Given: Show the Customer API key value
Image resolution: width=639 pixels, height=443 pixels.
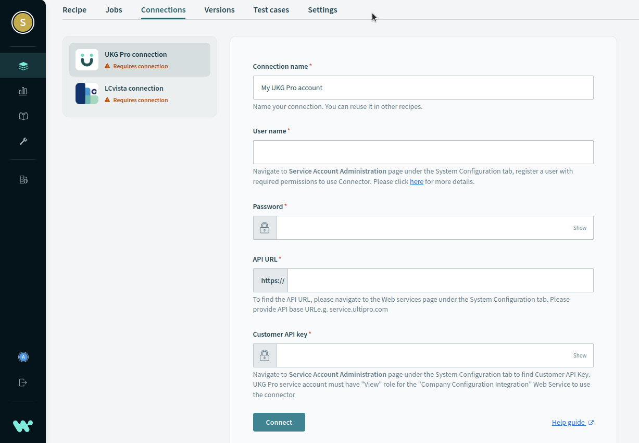Looking at the screenshot, I should [580, 355].
